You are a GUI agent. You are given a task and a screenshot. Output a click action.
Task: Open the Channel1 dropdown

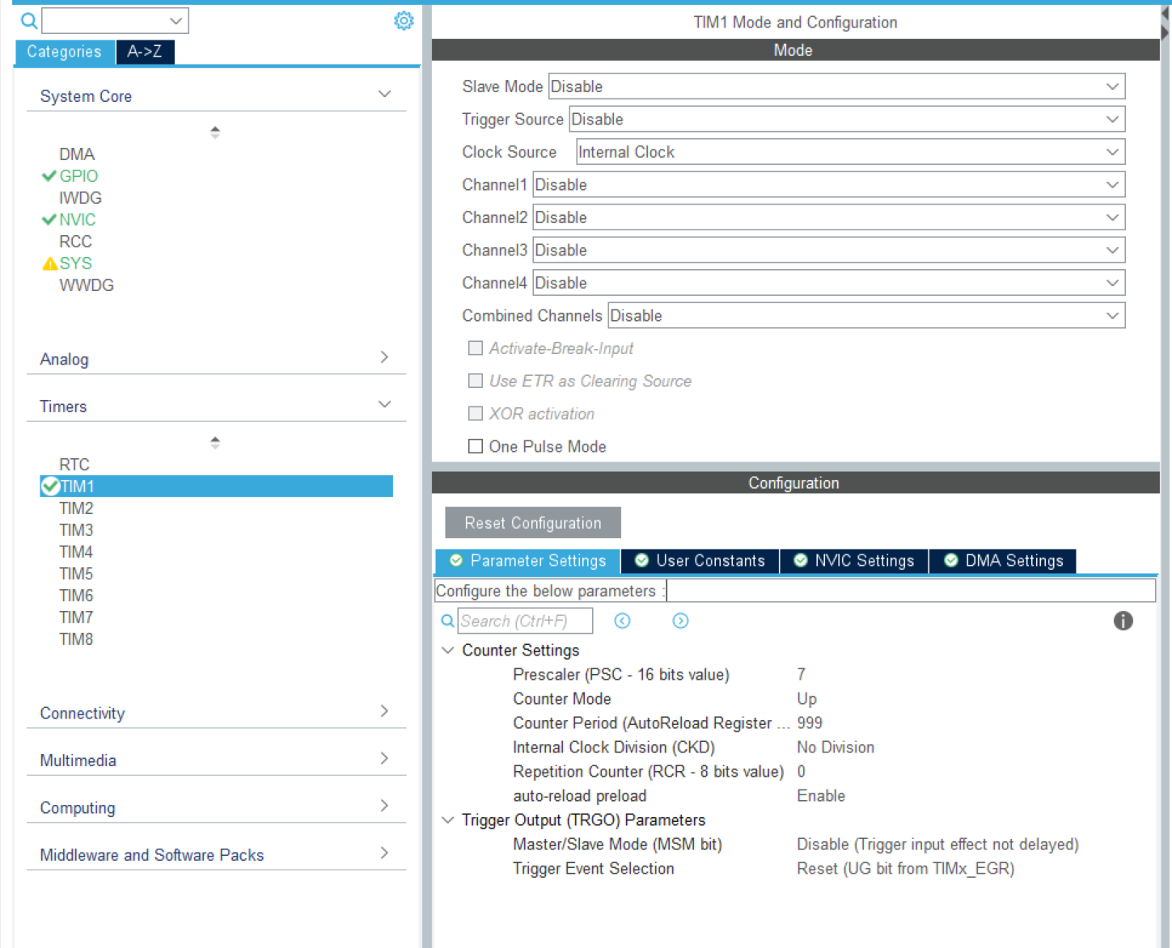(x=829, y=184)
